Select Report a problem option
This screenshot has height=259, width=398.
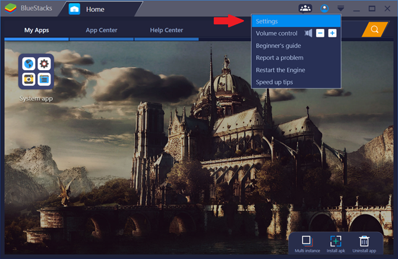[x=296, y=58]
